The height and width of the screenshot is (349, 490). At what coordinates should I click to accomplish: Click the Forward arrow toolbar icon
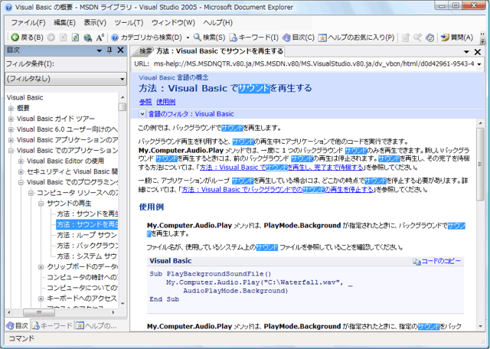51,38
